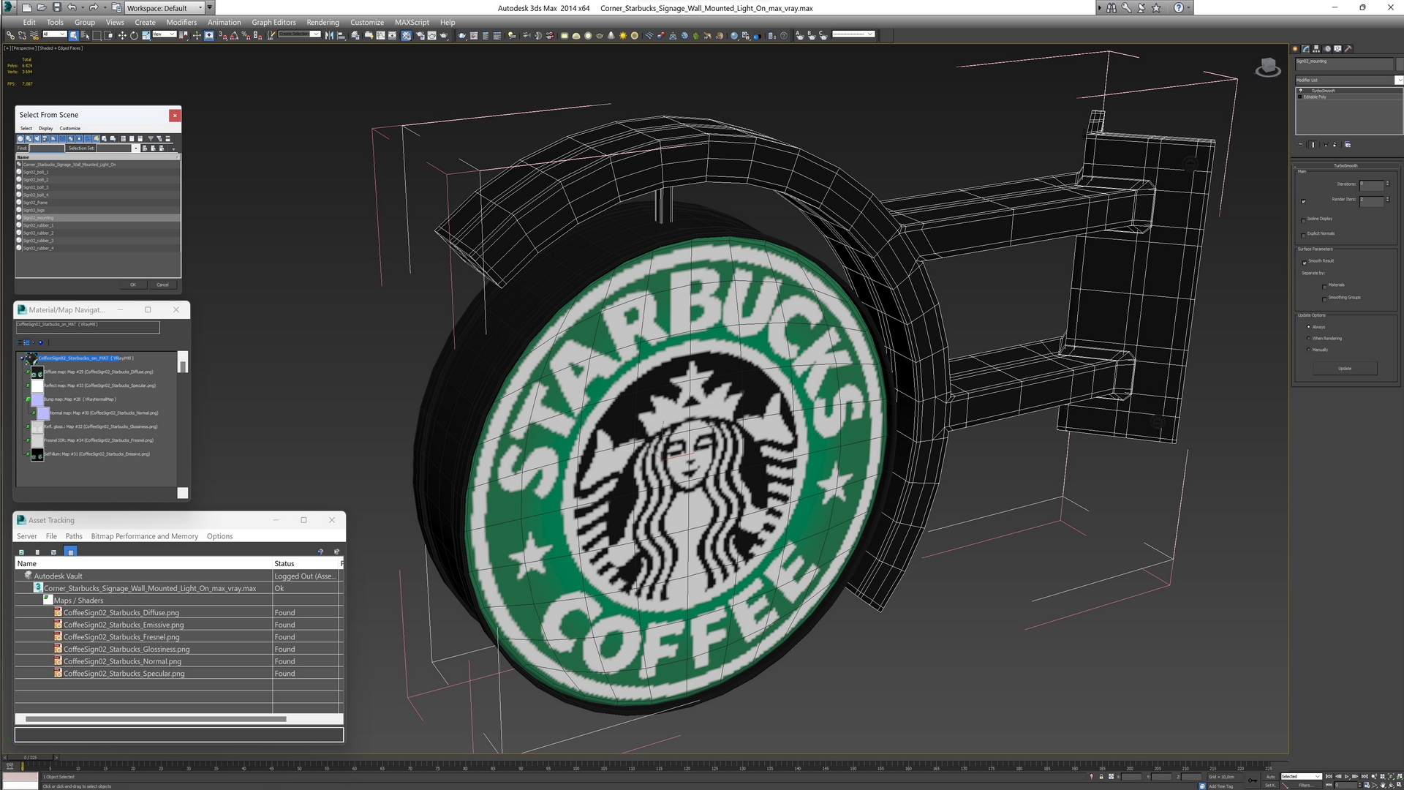Click the filter funnel icon in Select From Scene

(151, 138)
